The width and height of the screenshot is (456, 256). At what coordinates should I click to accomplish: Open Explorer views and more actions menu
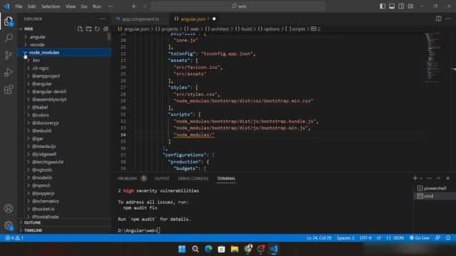103,19
